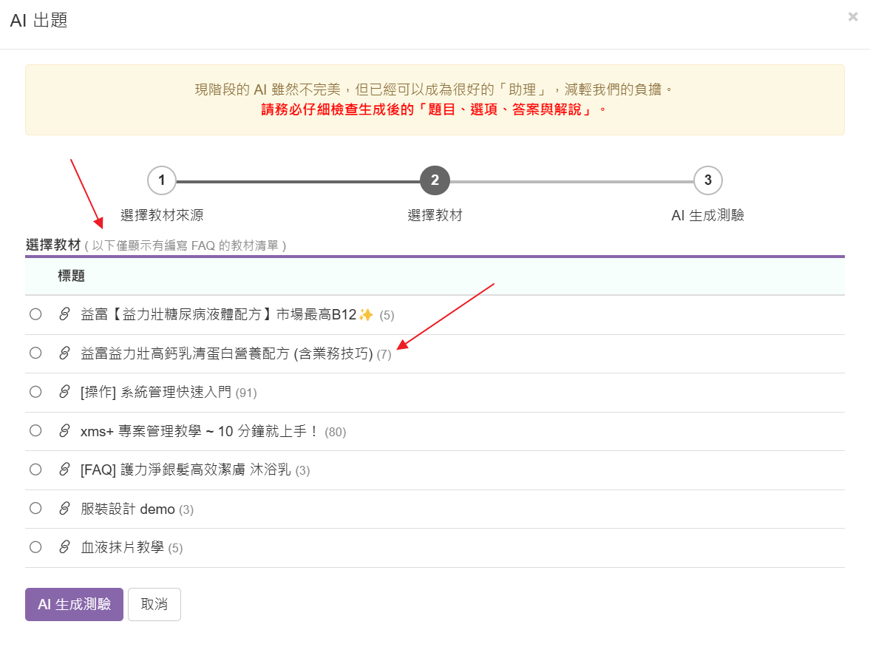870x647 pixels.
Task: Click step 2 選擇教材 circle
Action: tap(435, 180)
